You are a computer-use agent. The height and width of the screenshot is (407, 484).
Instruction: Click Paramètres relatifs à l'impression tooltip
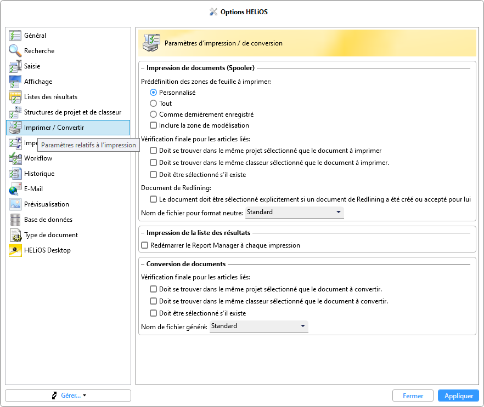(x=88, y=145)
